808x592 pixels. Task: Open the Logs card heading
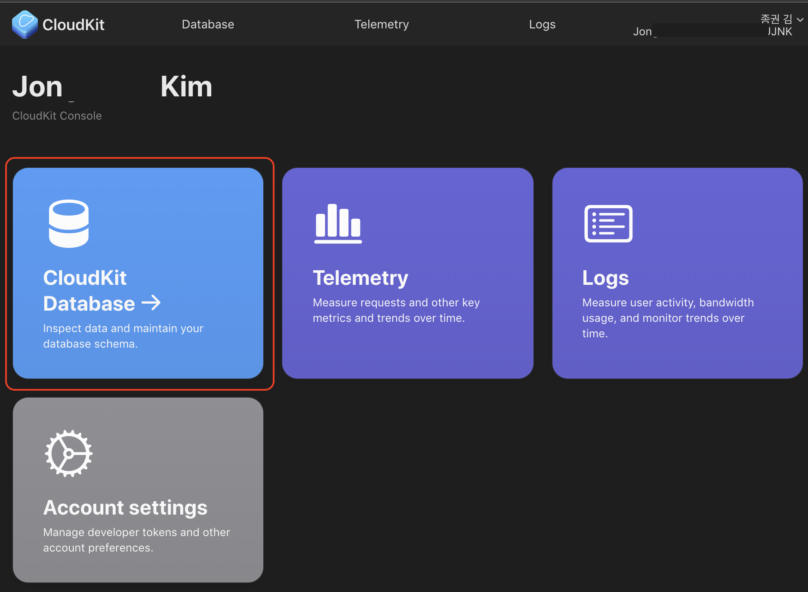[605, 278]
